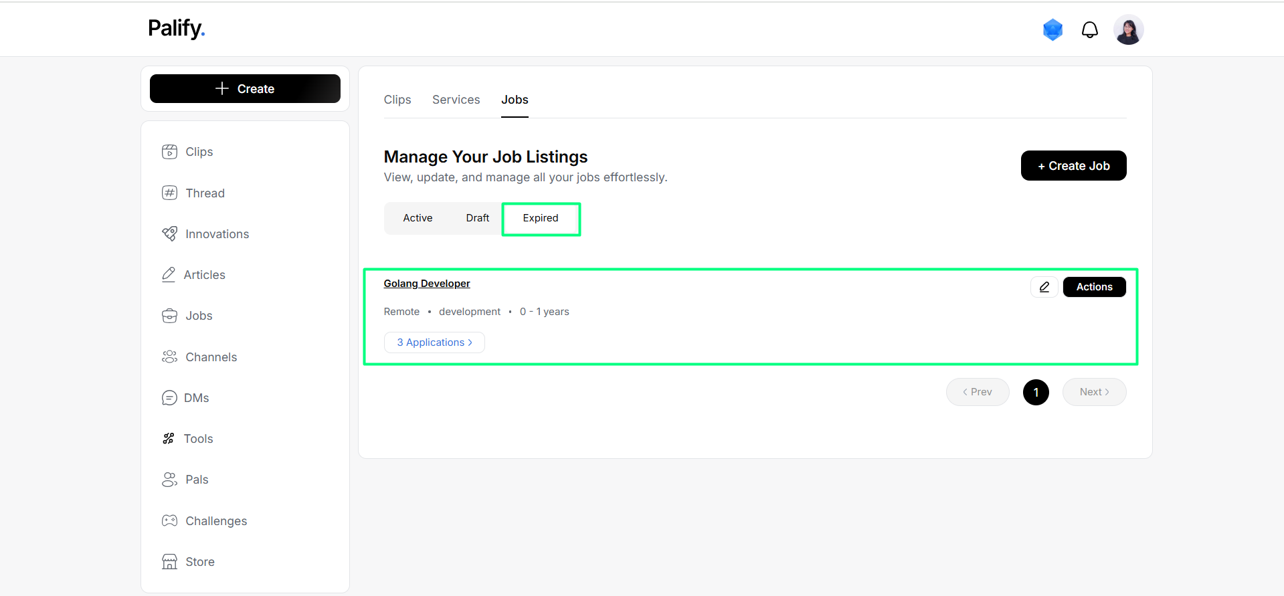Select Tools icon in sidebar
The height and width of the screenshot is (596, 1284).
[169, 439]
